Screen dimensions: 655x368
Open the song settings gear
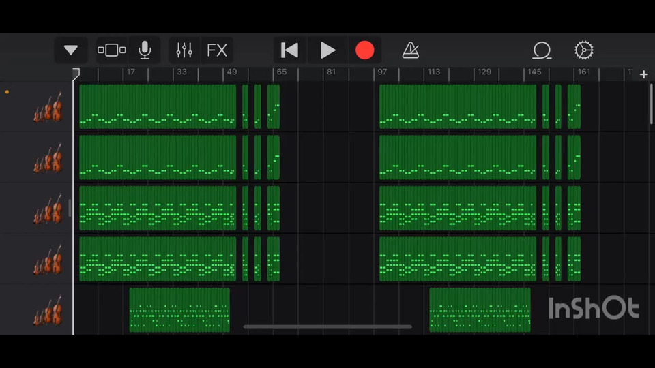[x=583, y=50]
